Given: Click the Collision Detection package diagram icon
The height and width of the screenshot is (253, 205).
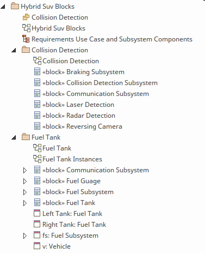Looking at the screenshot, I should (26, 17).
